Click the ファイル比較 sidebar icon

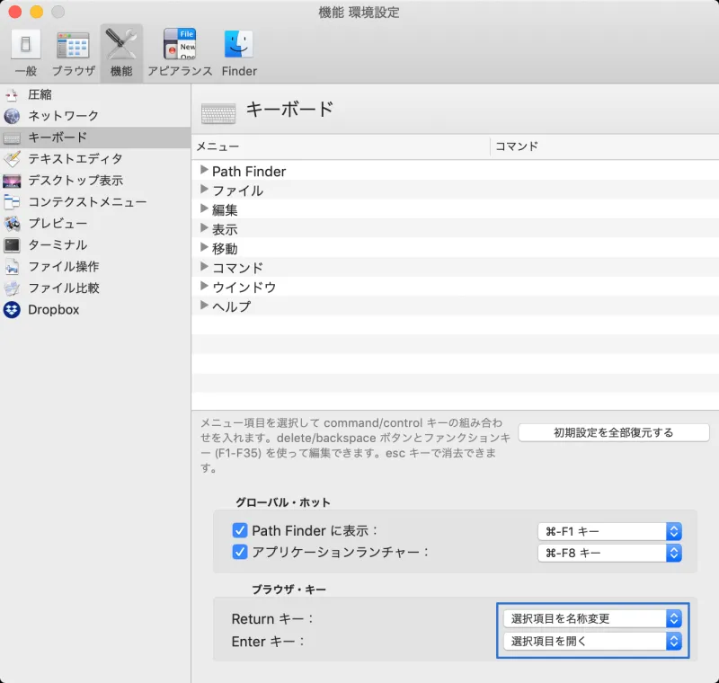(x=12, y=288)
